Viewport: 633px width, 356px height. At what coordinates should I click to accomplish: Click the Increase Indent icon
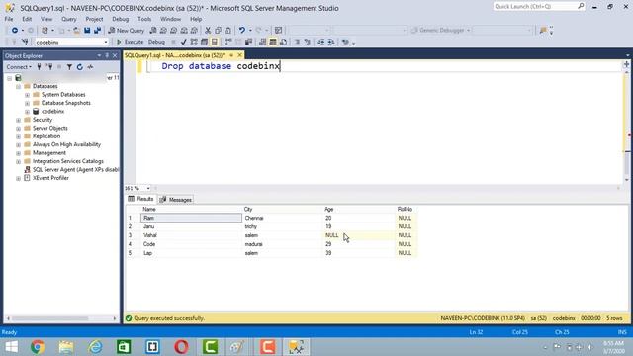(331, 42)
